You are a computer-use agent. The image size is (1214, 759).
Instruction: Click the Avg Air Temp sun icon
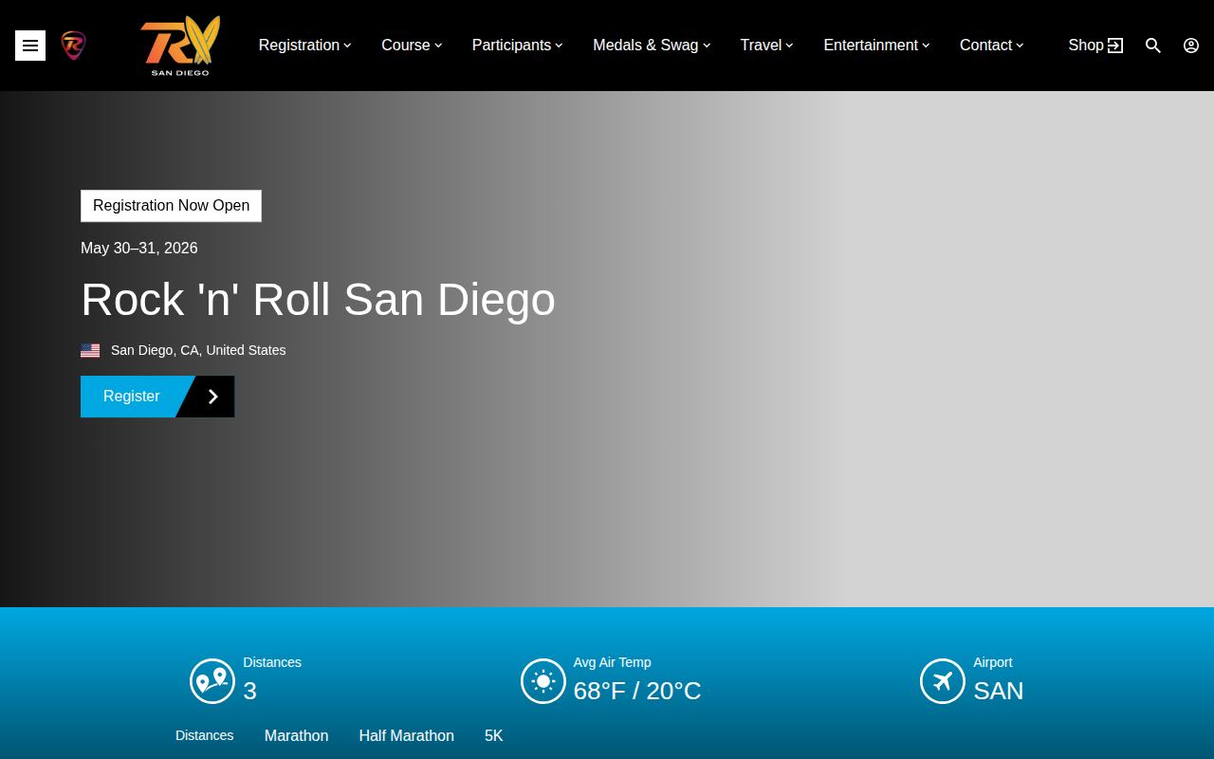pos(543,681)
